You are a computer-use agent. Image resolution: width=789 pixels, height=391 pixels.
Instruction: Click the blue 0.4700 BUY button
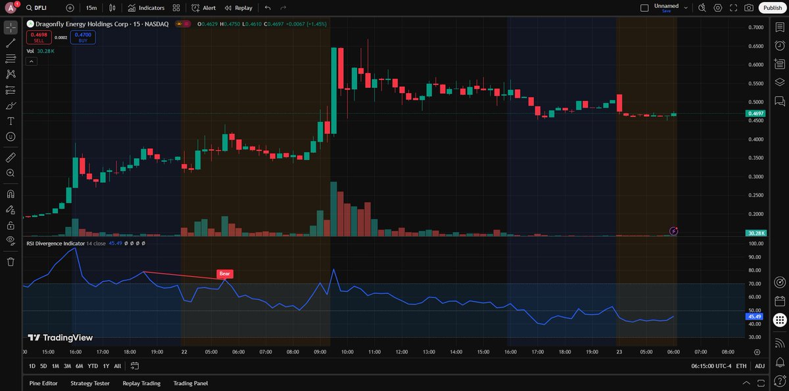point(83,37)
